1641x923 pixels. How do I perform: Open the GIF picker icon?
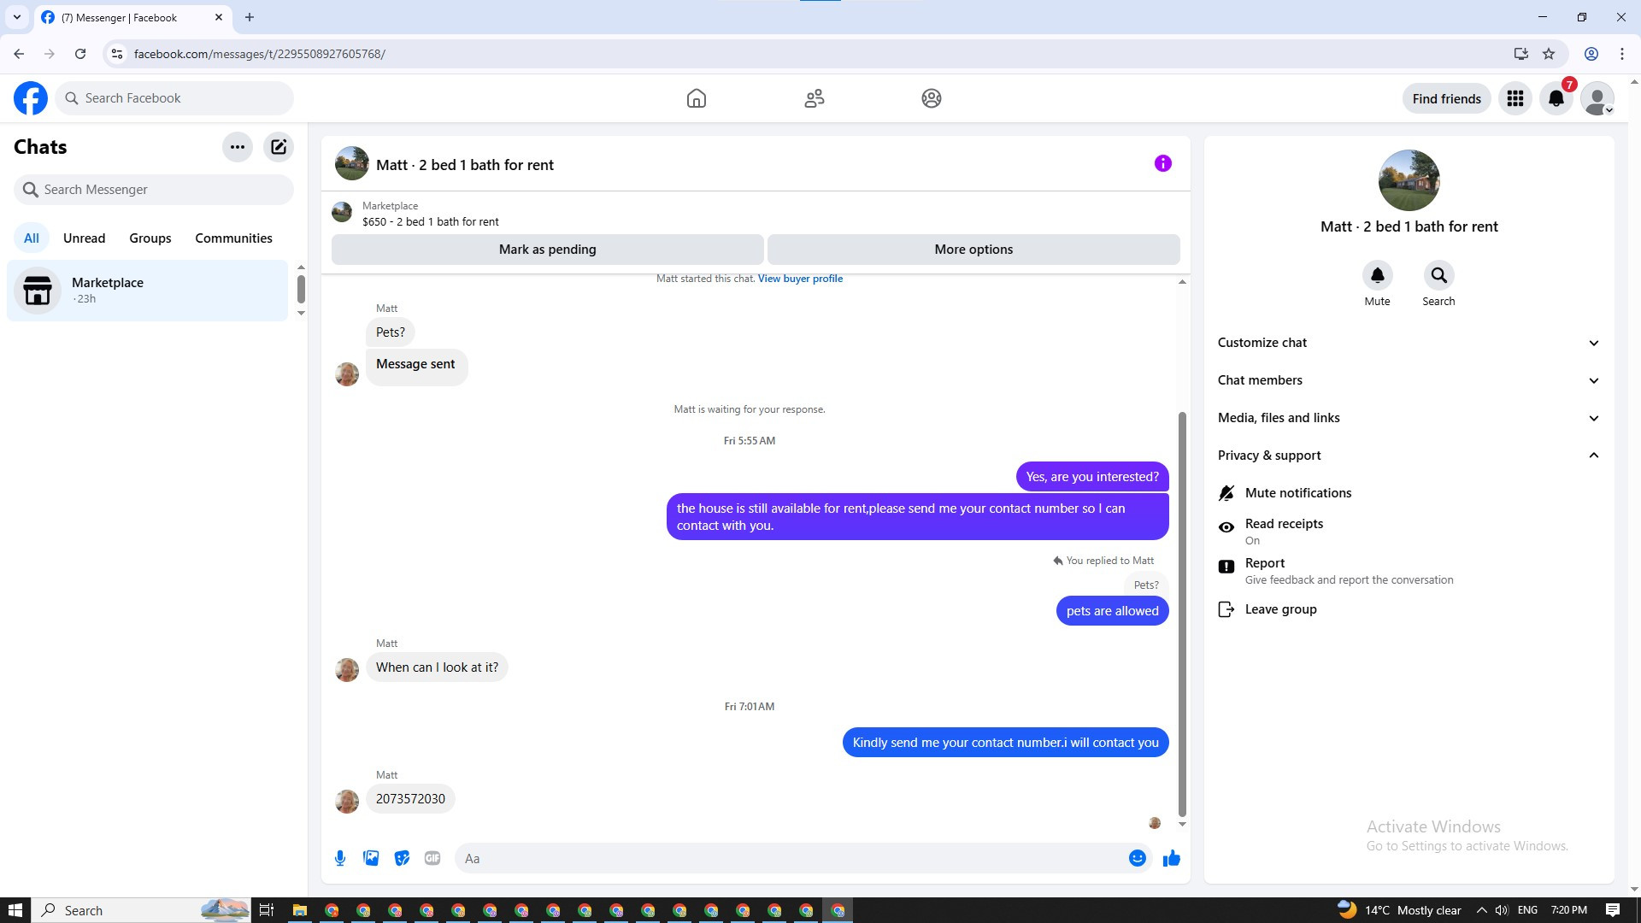(432, 858)
